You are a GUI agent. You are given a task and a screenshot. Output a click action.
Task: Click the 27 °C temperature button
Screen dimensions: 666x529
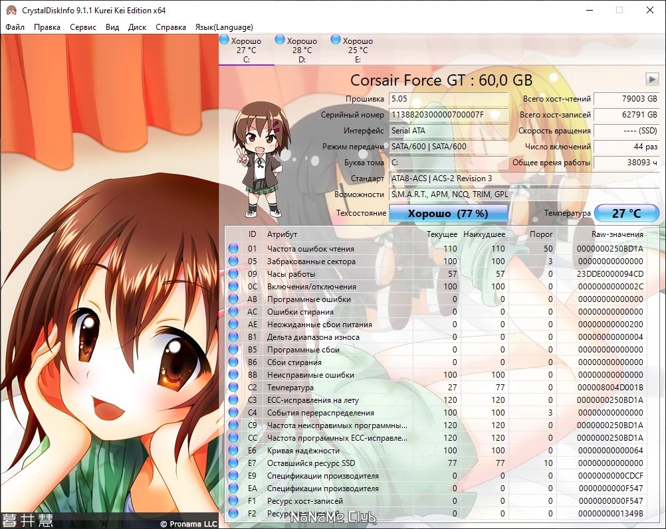pyautogui.click(x=626, y=213)
